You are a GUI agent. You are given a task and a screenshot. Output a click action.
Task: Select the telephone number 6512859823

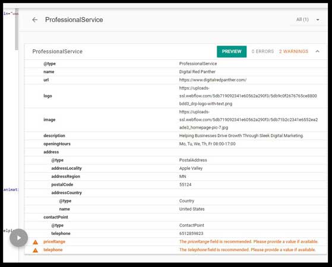191,233
